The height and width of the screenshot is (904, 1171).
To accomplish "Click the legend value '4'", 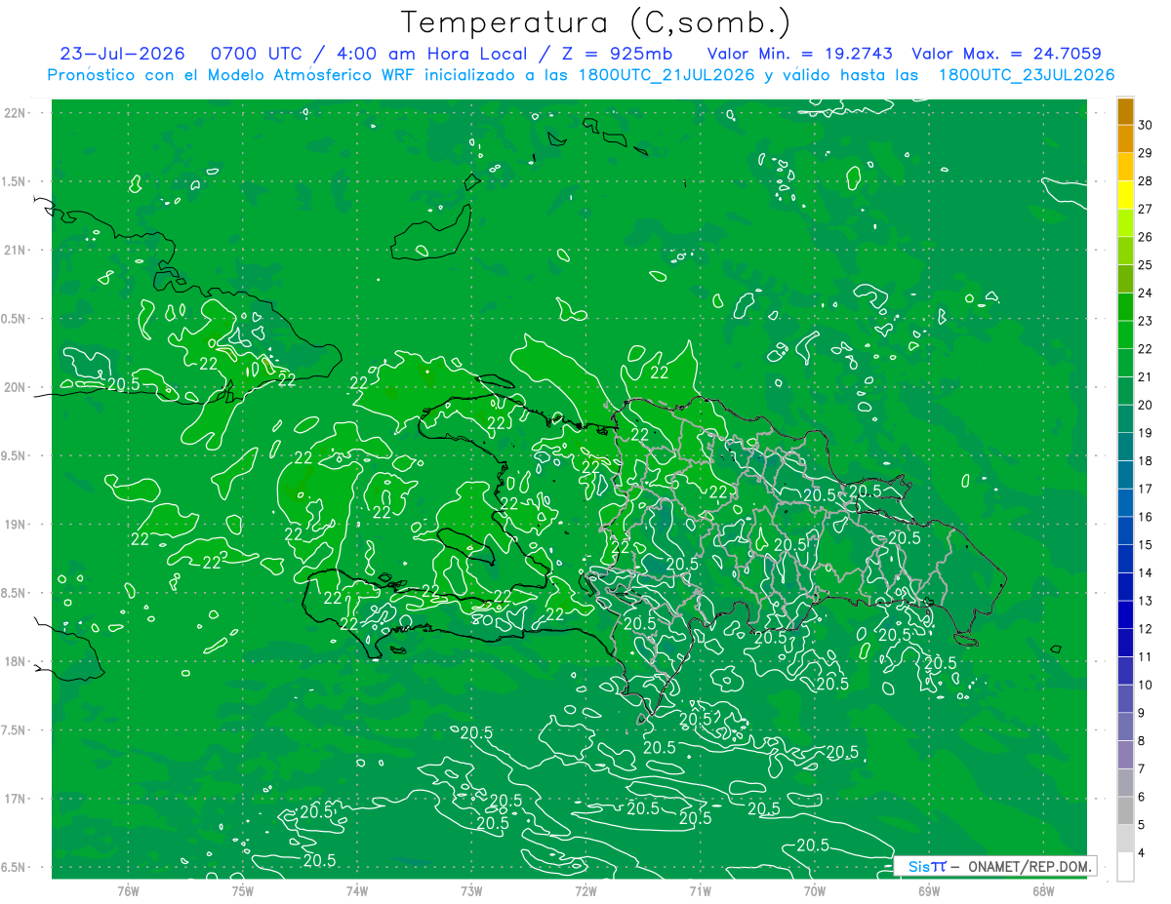I will coord(1142,853).
